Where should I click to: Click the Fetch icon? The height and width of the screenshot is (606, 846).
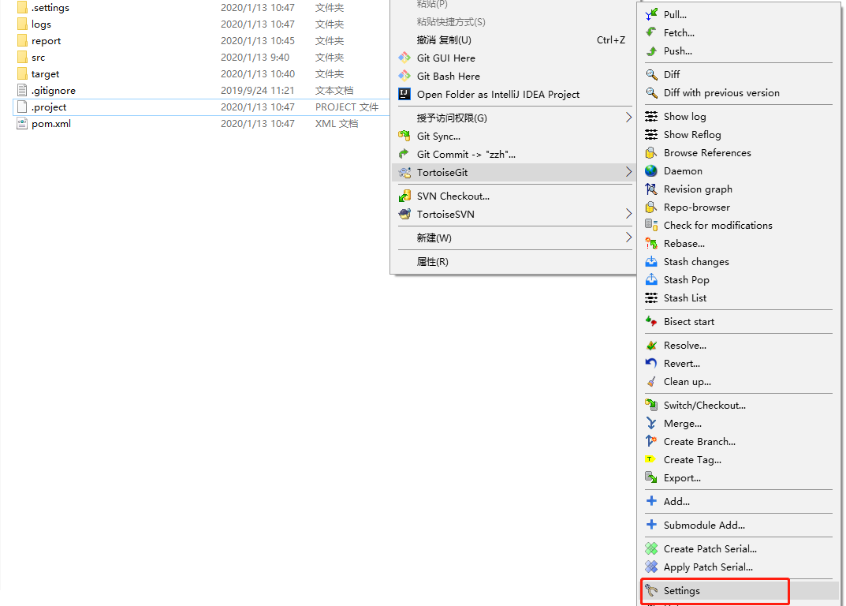pos(652,32)
